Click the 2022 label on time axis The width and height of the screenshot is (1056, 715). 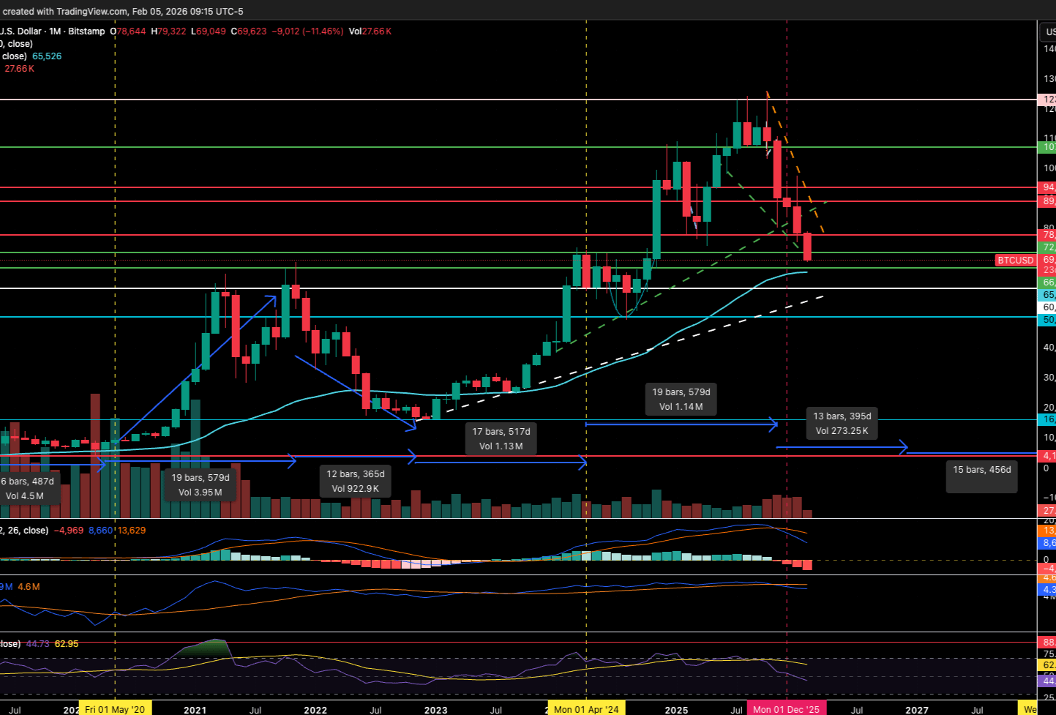click(315, 710)
